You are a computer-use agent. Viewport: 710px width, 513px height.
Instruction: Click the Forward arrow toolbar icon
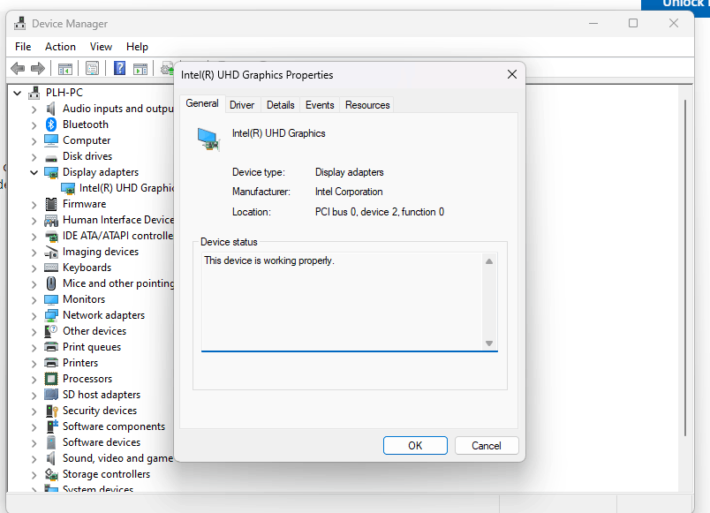pos(38,69)
